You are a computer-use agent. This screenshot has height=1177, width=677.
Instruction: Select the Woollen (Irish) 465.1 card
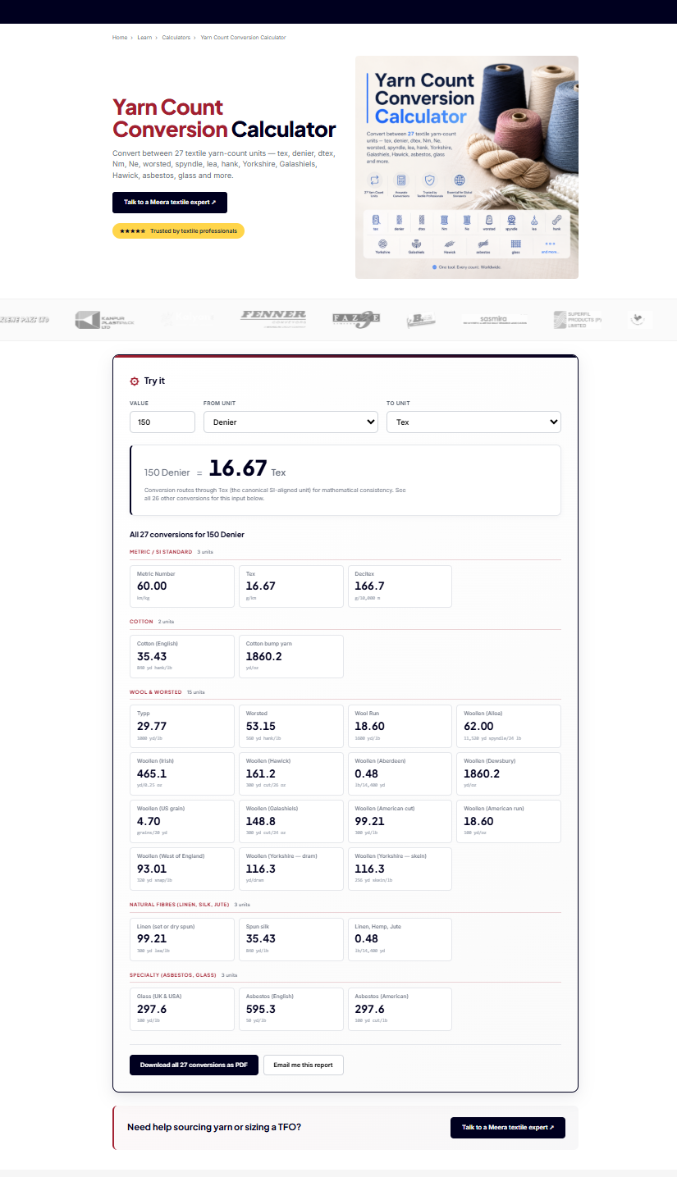click(x=182, y=773)
